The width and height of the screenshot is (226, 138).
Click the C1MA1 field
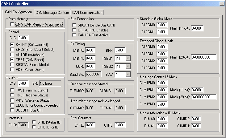point(162,126)
